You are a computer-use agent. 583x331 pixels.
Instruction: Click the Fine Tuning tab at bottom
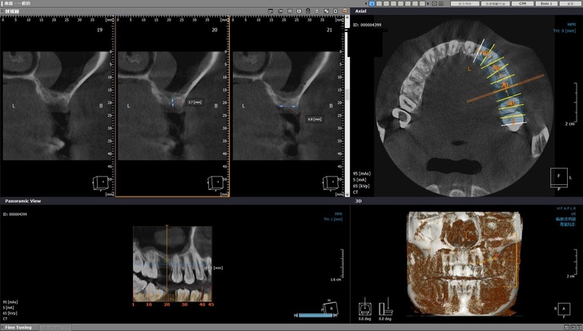[18, 327]
